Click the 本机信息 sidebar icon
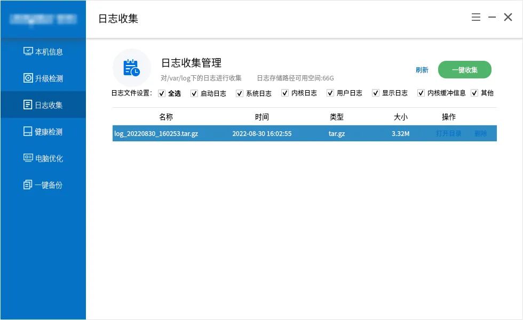 point(28,51)
